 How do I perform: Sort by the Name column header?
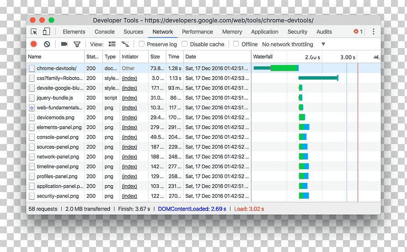55,57
